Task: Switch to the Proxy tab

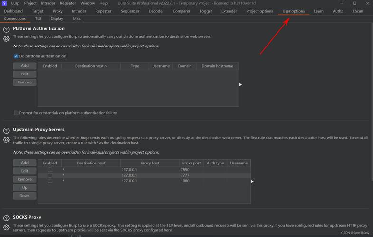Action: tap(57, 11)
